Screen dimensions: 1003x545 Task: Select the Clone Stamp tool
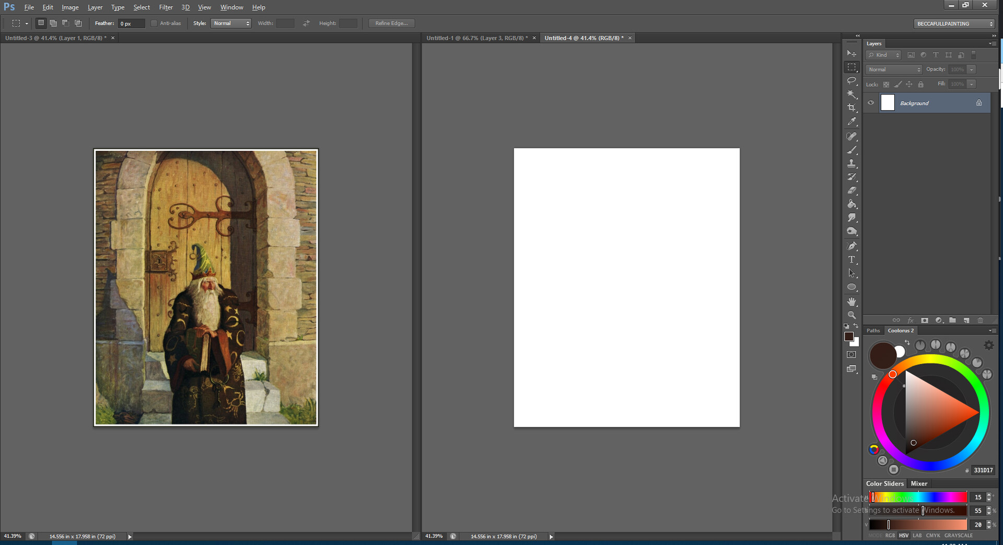pyautogui.click(x=852, y=163)
